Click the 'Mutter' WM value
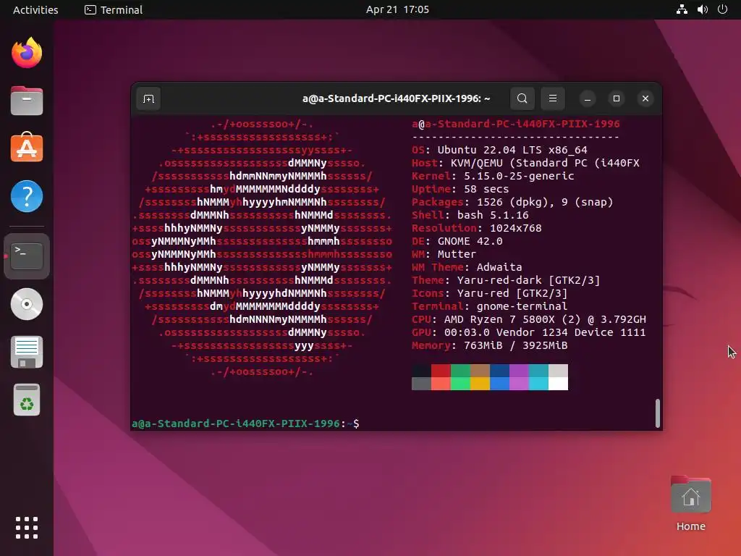This screenshot has width=741, height=556. pyautogui.click(x=457, y=254)
